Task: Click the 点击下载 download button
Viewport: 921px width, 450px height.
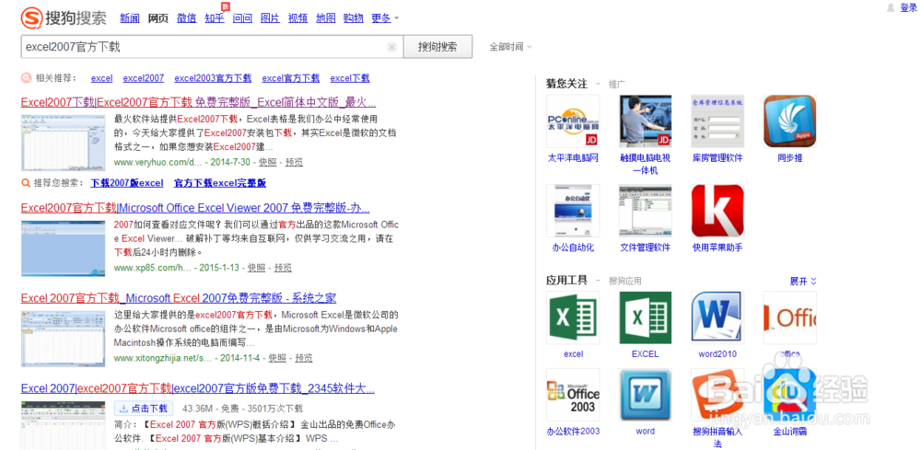Action: [x=144, y=409]
